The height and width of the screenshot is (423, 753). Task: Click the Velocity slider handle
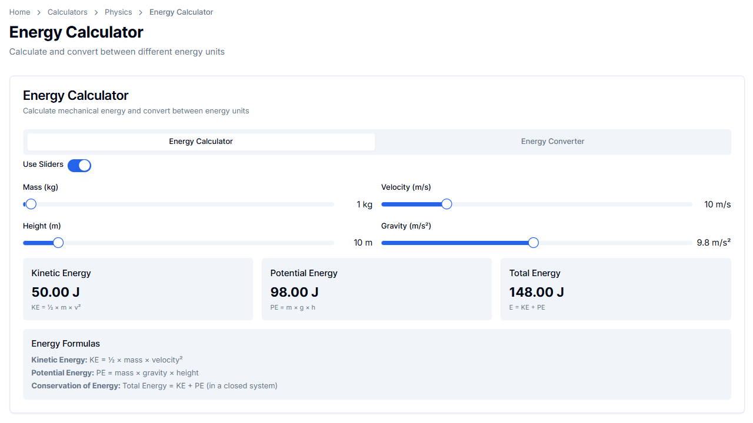pos(446,204)
